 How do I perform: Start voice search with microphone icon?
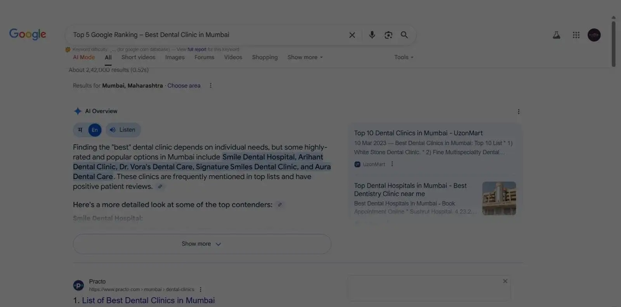tap(372, 35)
